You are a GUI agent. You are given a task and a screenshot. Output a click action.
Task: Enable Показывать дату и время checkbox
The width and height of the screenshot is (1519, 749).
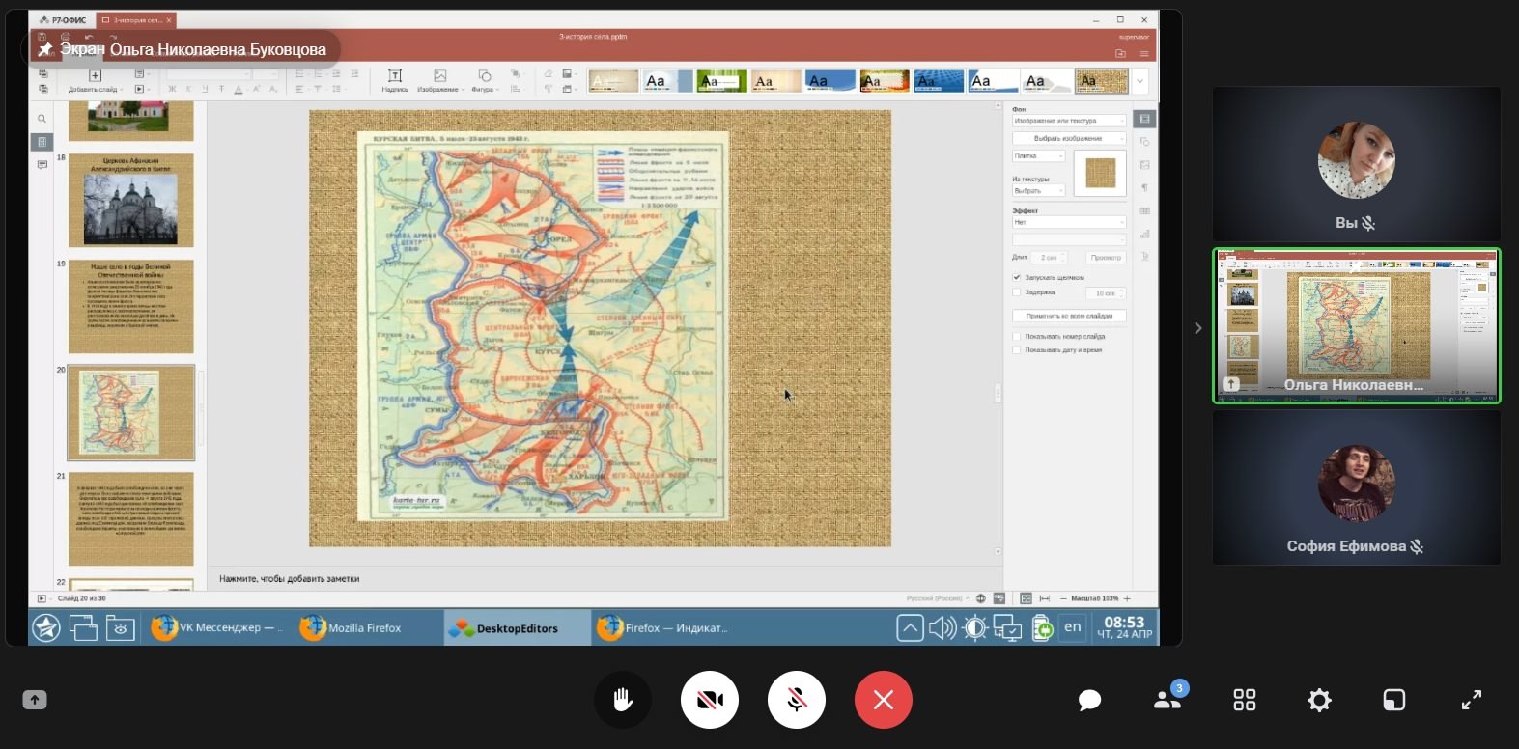click(1017, 349)
